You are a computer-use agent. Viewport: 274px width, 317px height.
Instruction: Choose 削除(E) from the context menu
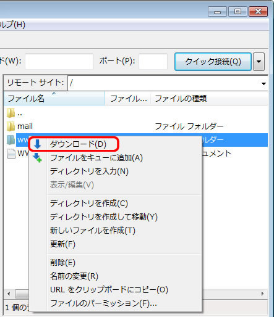coord(62,263)
